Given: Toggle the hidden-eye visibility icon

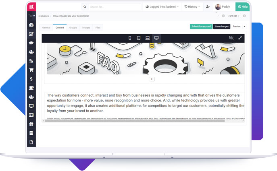Looking at the screenshot, I should pyautogui.click(x=231, y=38).
